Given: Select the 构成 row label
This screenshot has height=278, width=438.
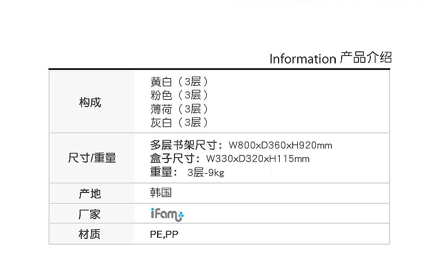Looking at the screenshot, I should [x=90, y=103].
